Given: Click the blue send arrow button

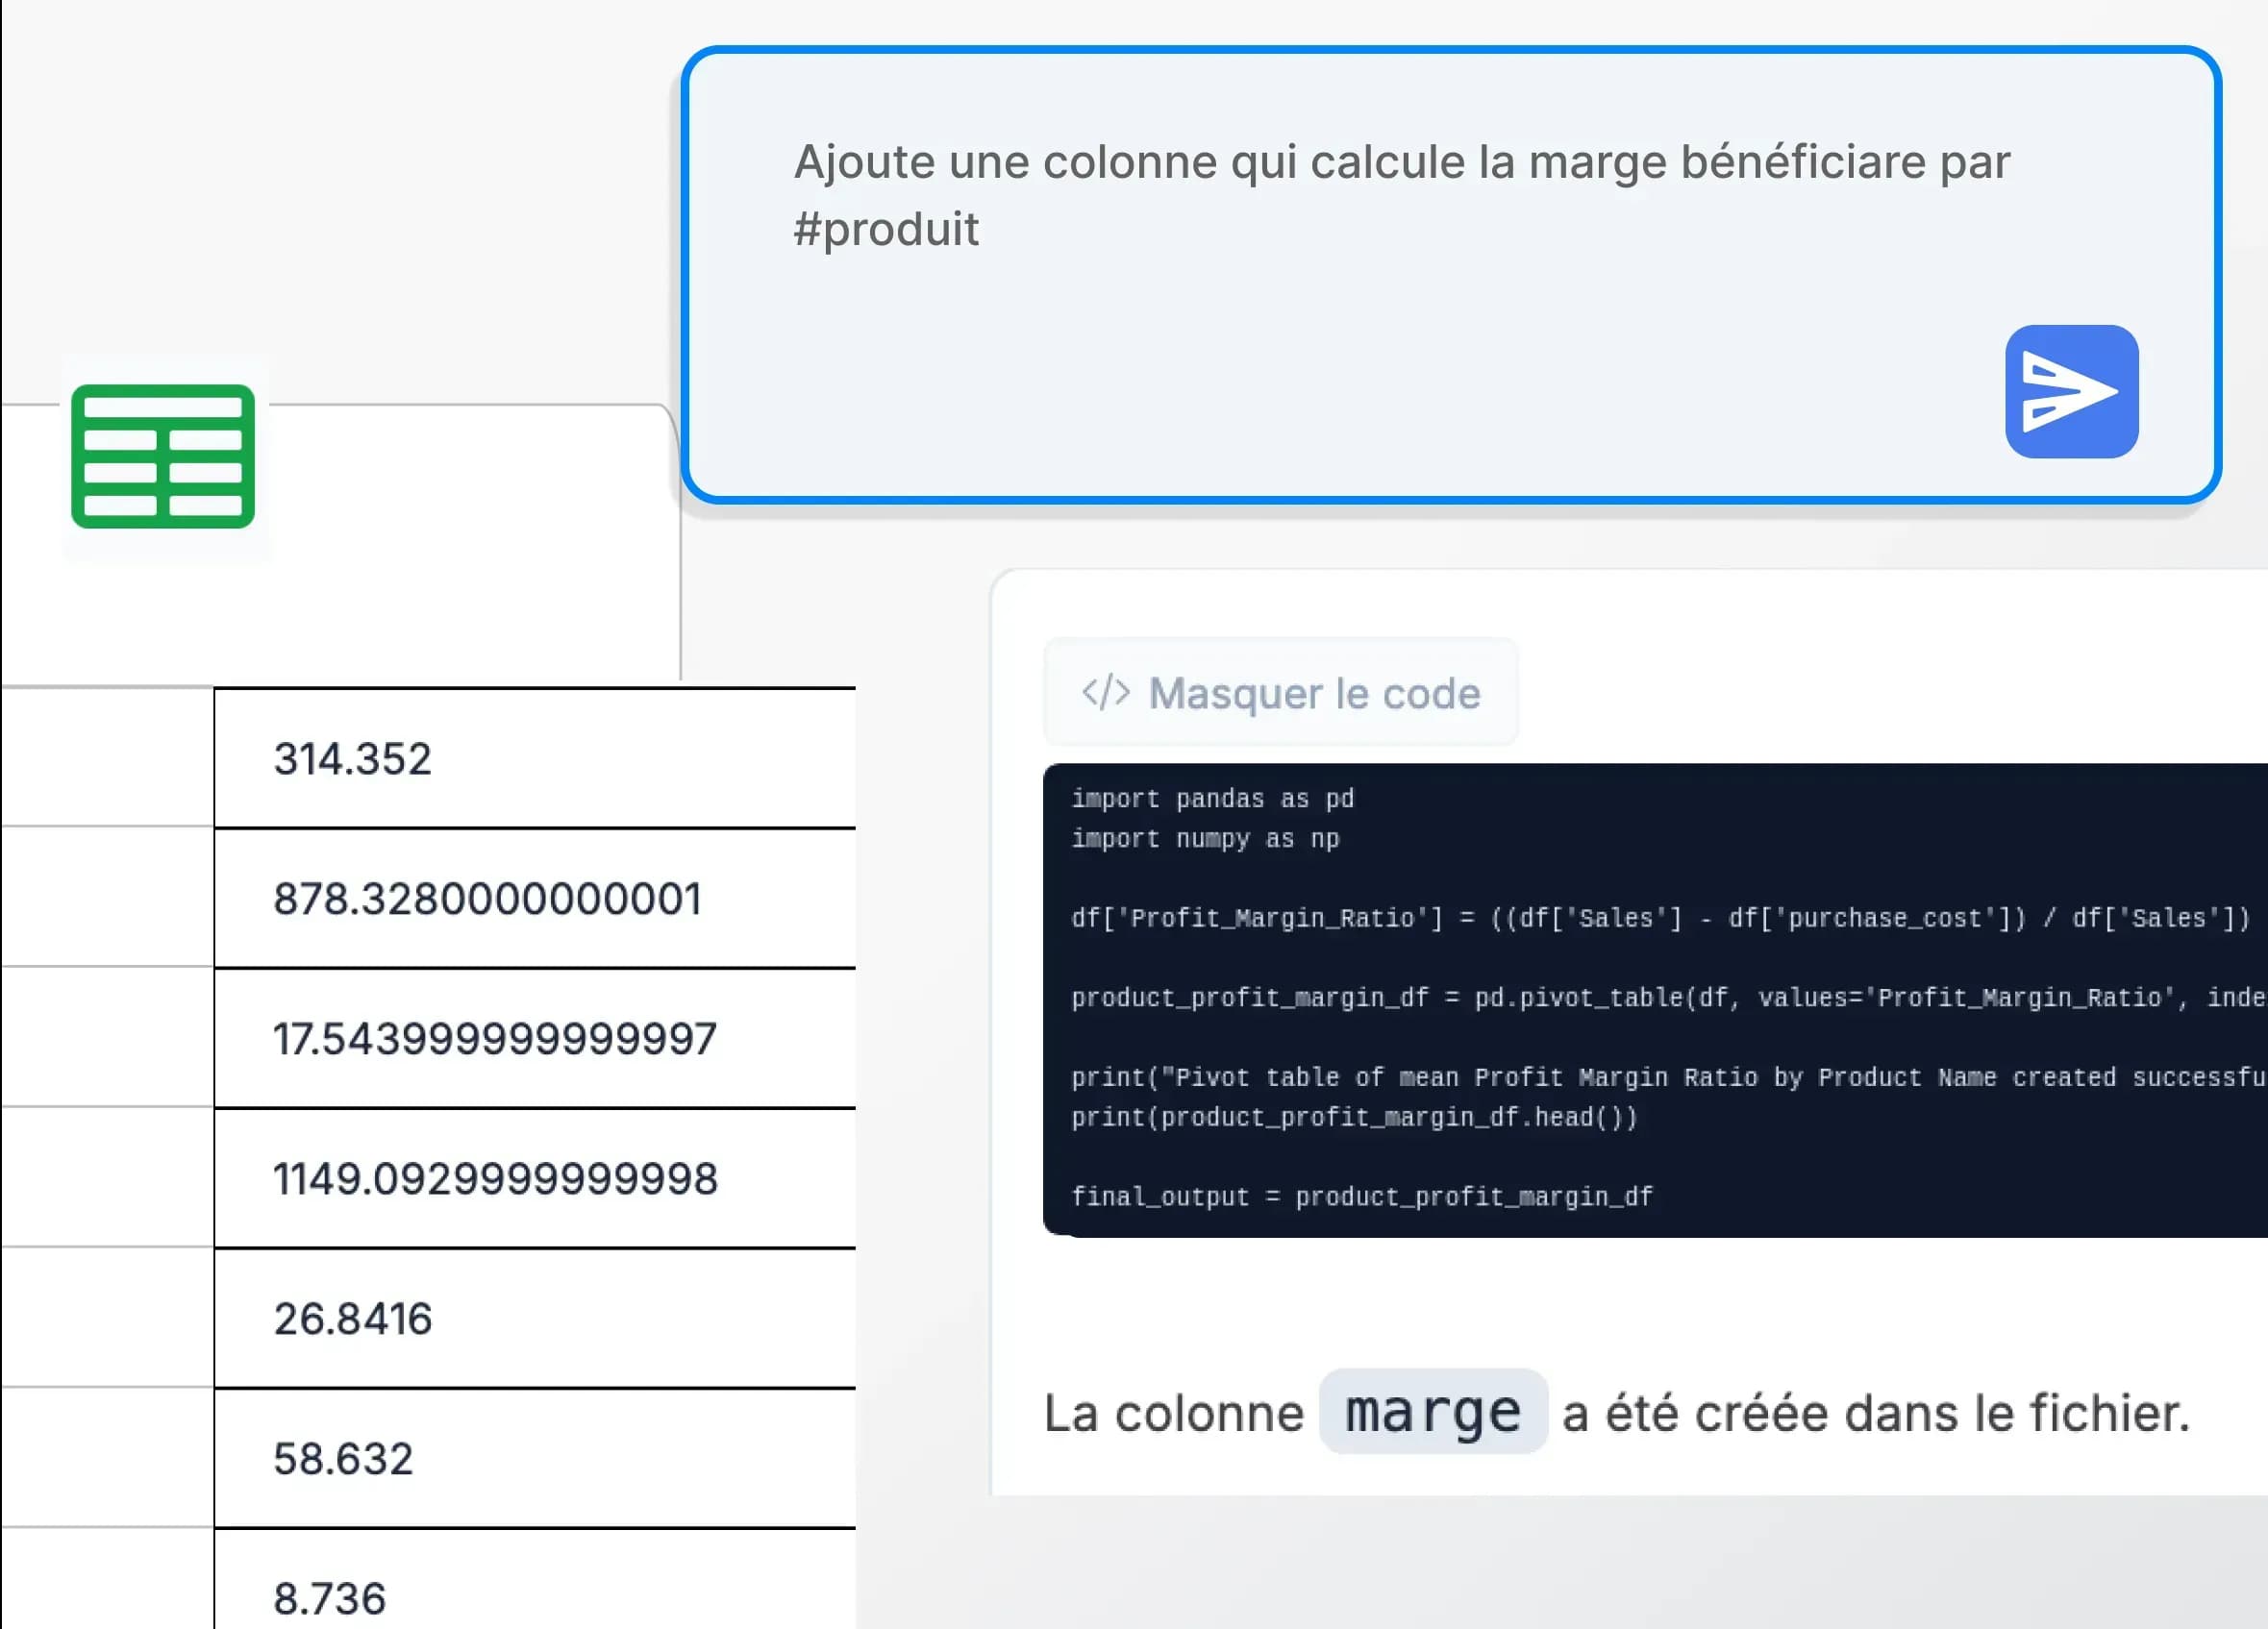Looking at the screenshot, I should [x=2071, y=391].
